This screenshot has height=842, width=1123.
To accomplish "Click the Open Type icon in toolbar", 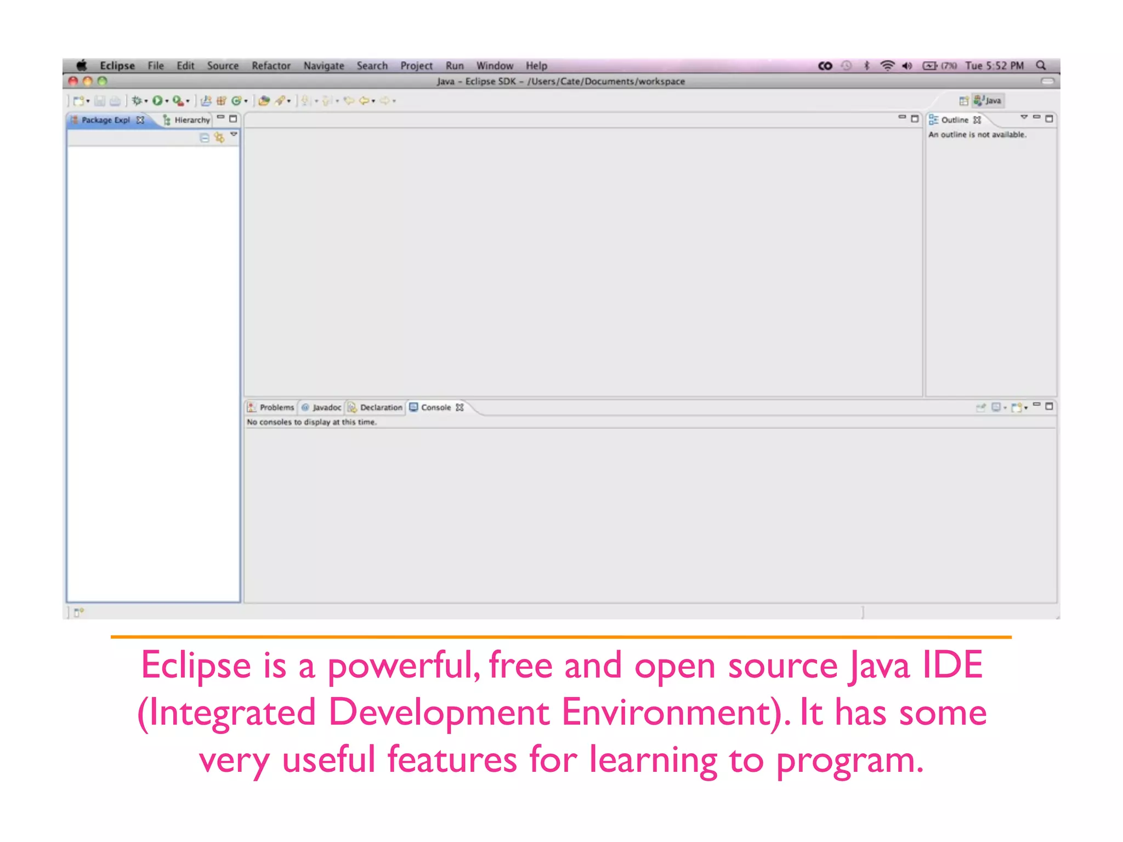I will point(264,100).
